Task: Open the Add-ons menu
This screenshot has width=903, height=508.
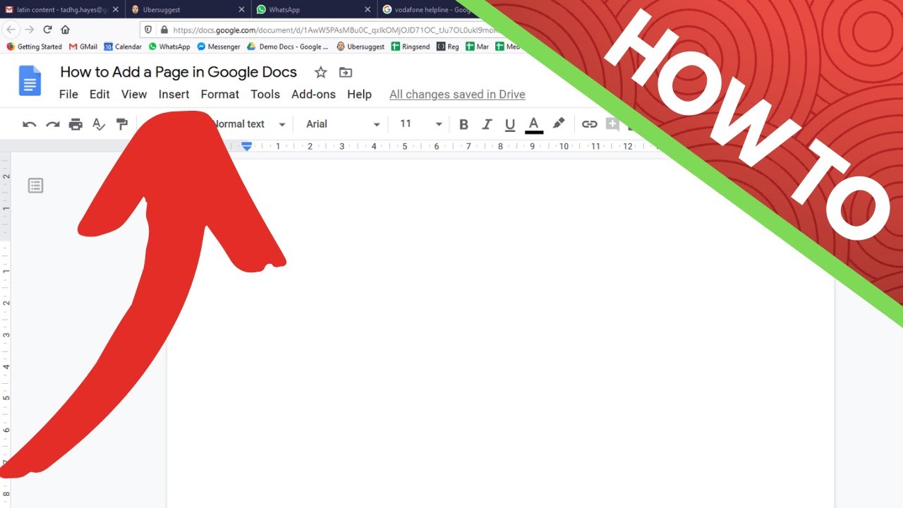Action: 313,94
